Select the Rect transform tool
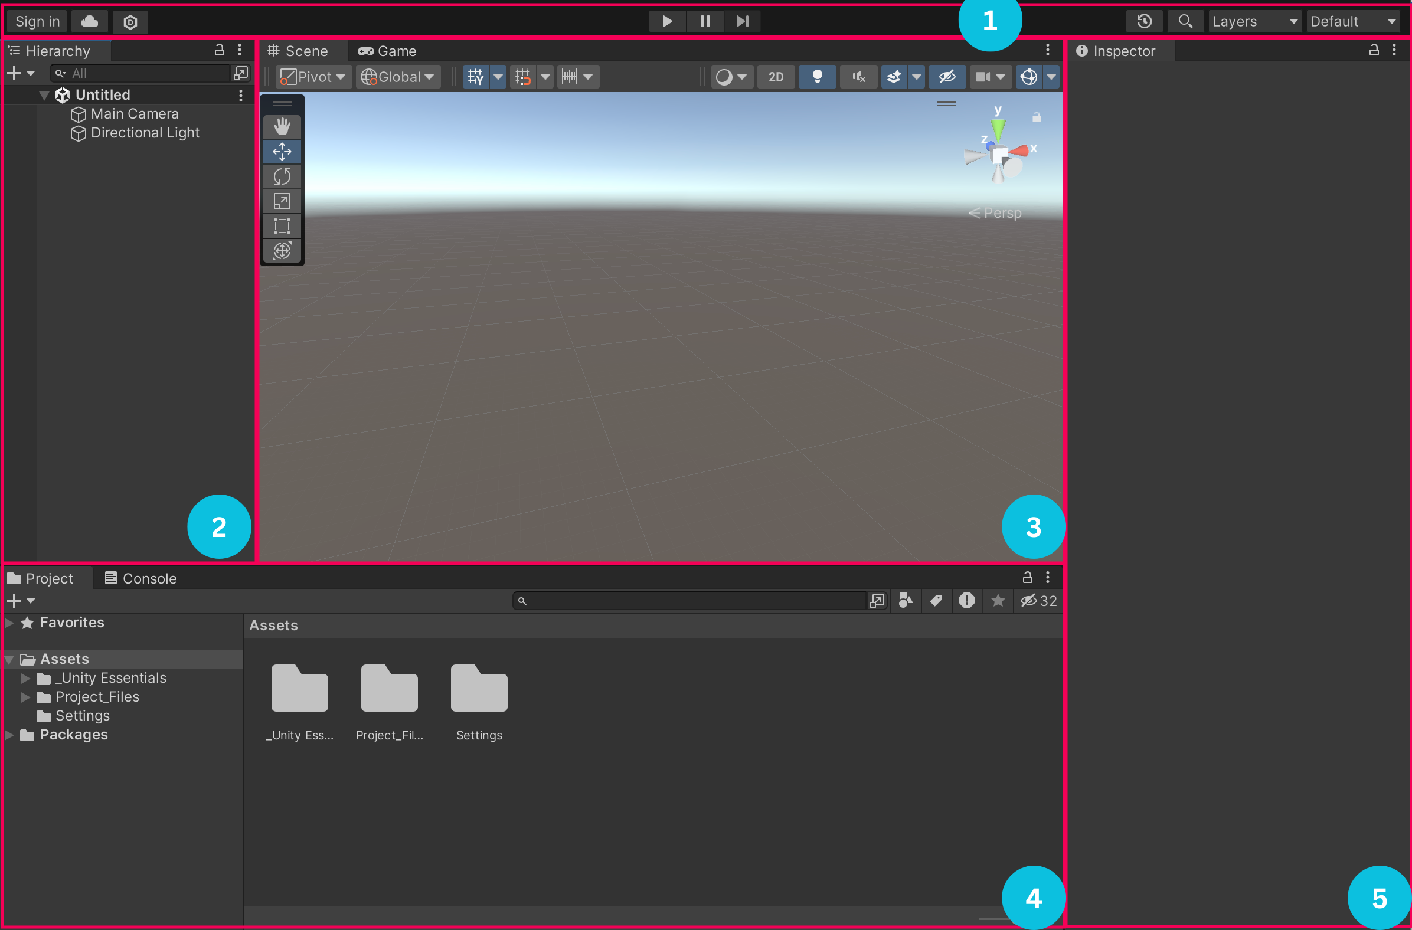The height and width of the screenshot is (930, 1412). [282, 226]
